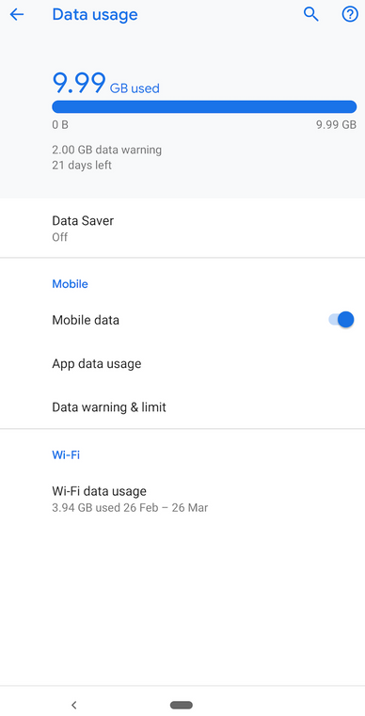This screenshot has width=365, height=716.
Task: Tap the Mobile section header
Action: tap(70, 283)
